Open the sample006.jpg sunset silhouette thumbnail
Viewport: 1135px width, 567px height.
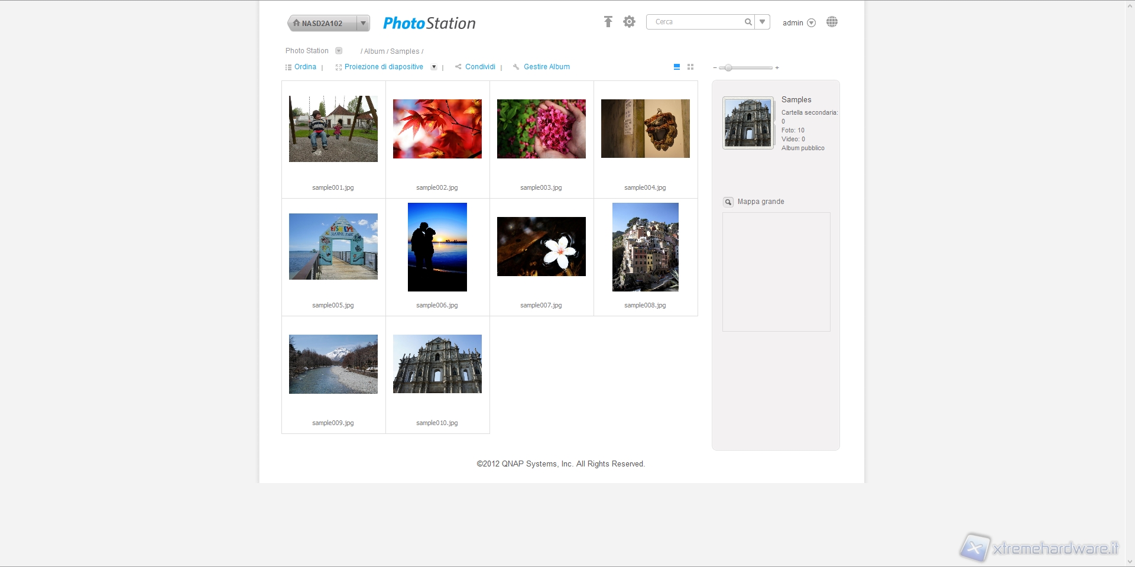coord(437,247)
